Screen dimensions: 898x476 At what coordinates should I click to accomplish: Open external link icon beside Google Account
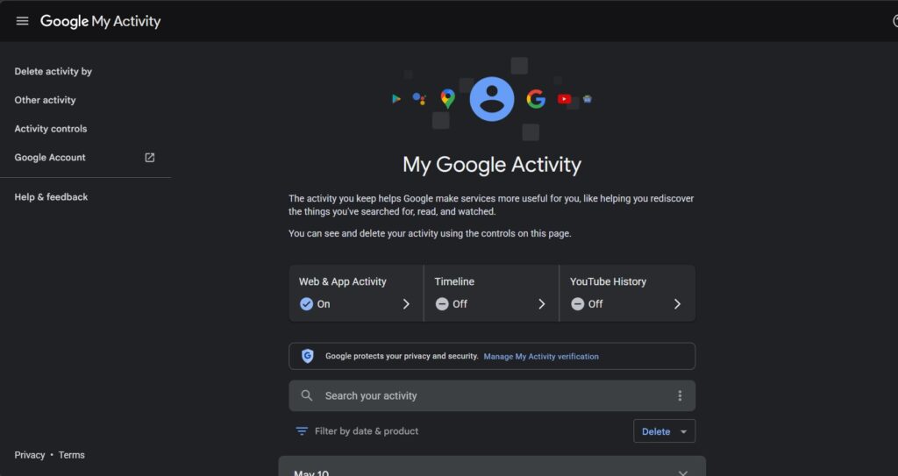[149, 158]
